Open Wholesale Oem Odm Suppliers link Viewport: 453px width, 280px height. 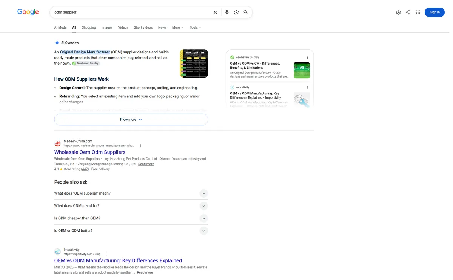tap(90, 152)
